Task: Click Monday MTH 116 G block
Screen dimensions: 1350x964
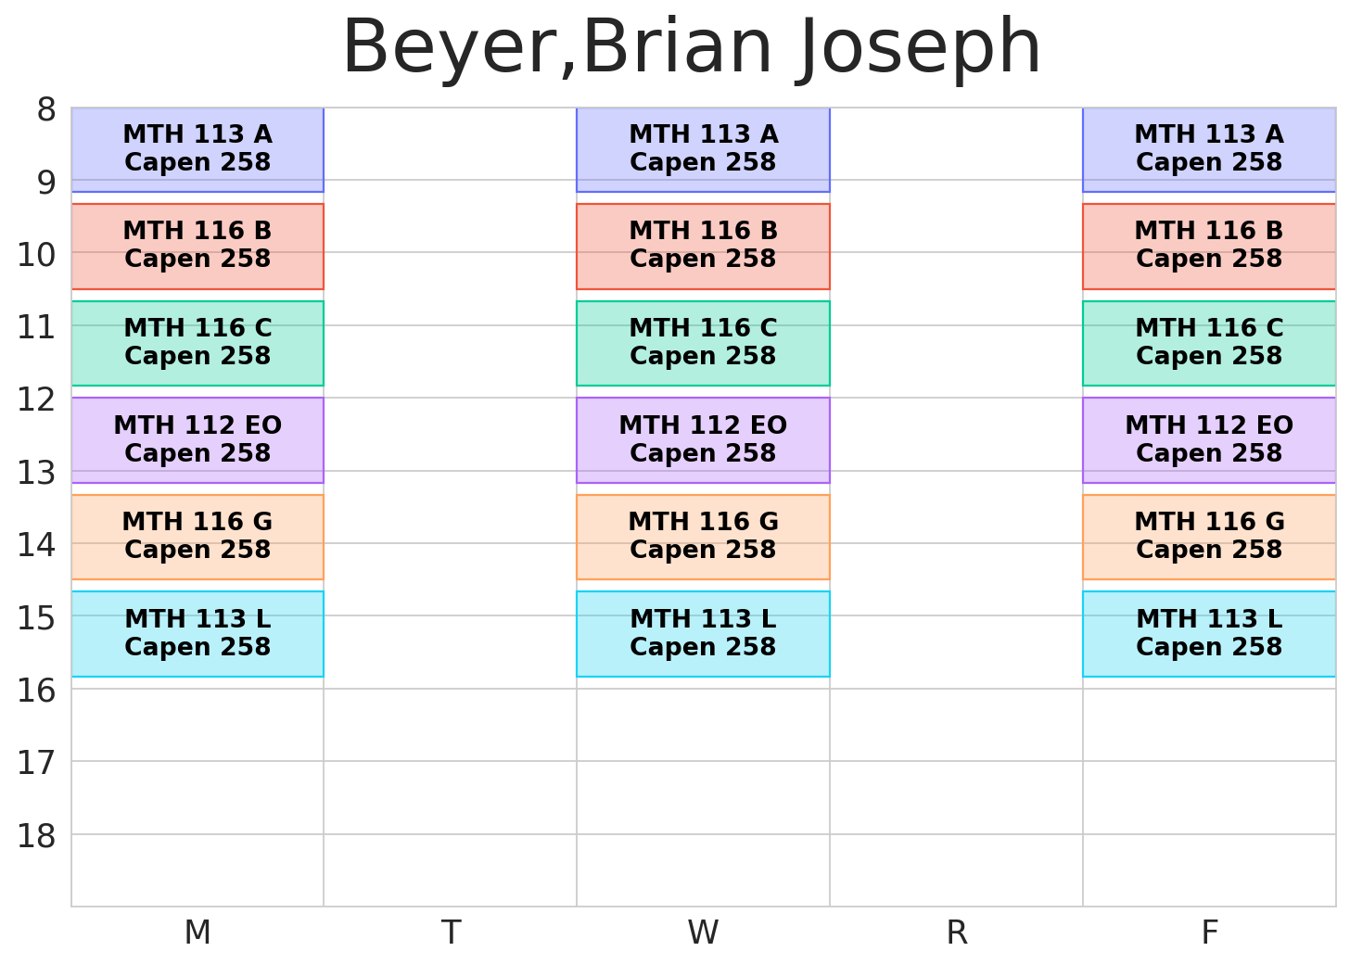Action: coord(197,537)
